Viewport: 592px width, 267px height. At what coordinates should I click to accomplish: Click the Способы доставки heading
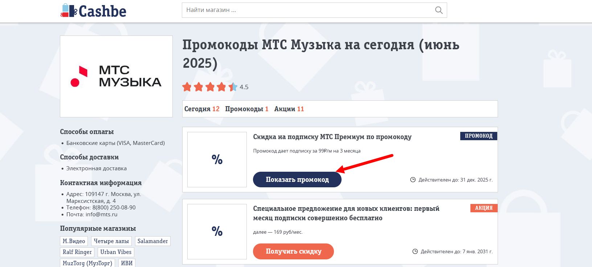pos(89,157)
